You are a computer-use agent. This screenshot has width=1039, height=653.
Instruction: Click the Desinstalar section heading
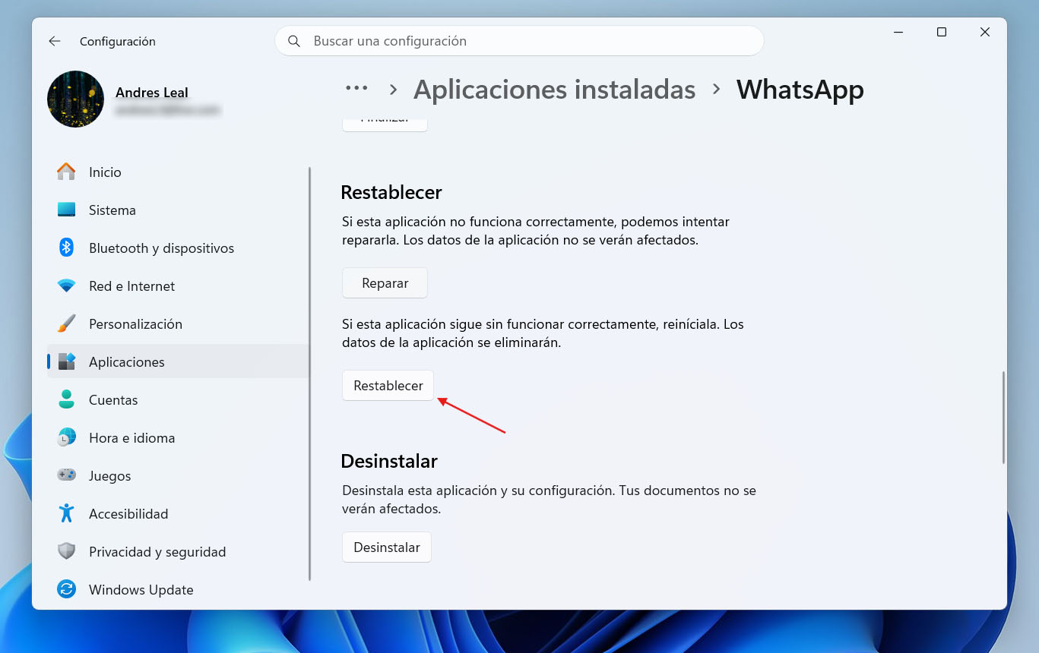[x=389, y=461]
